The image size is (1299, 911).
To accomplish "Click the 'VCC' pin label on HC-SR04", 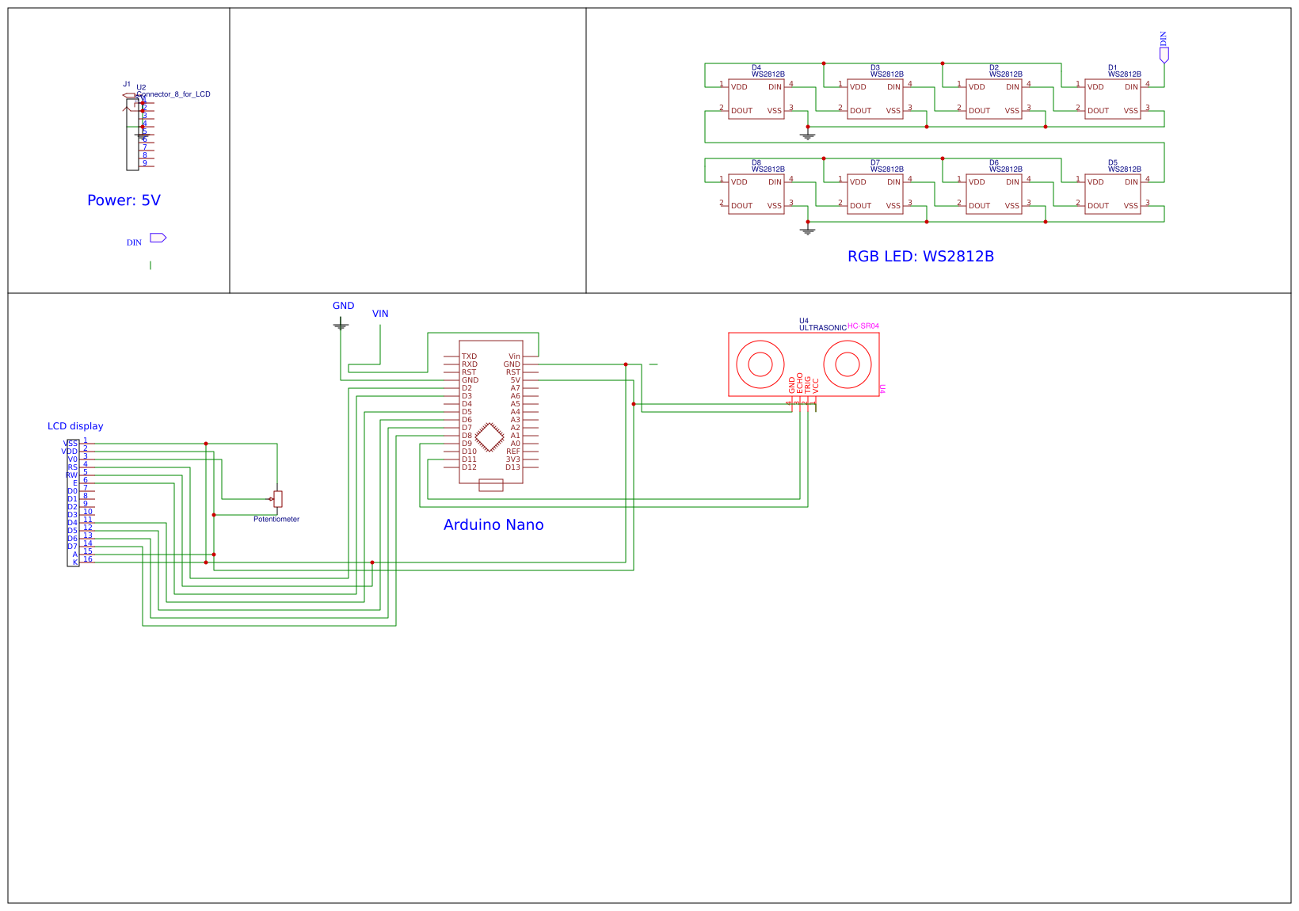I will click(x=816, y=386).
